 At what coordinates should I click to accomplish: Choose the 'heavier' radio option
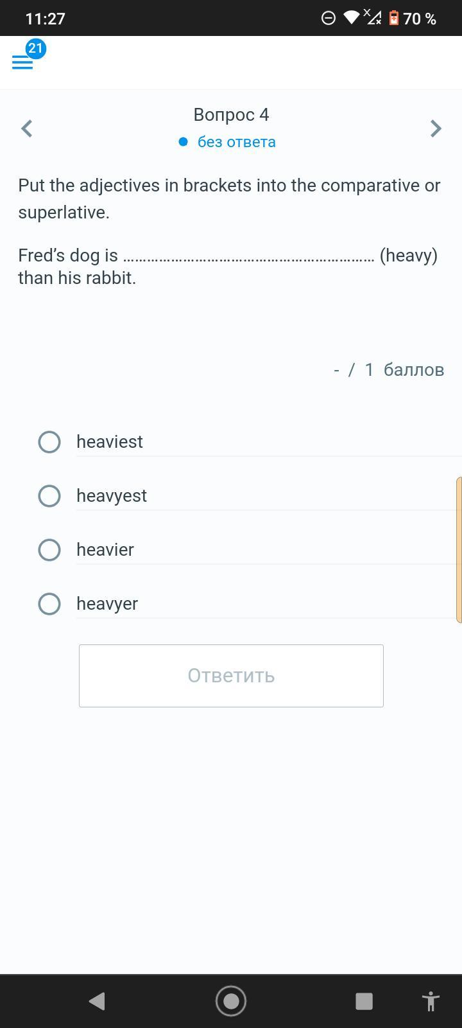click(x=49, y=550)
